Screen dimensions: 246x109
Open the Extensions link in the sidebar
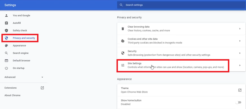click(x=10, y=88)
